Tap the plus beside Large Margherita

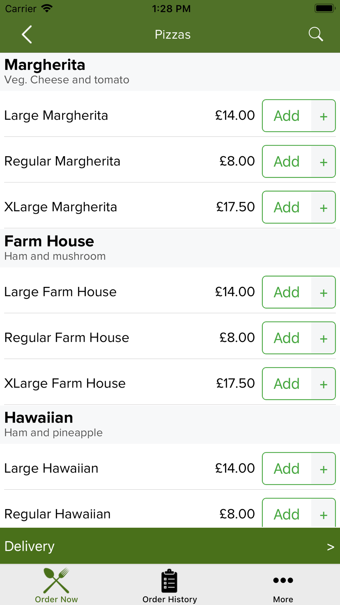323,116
